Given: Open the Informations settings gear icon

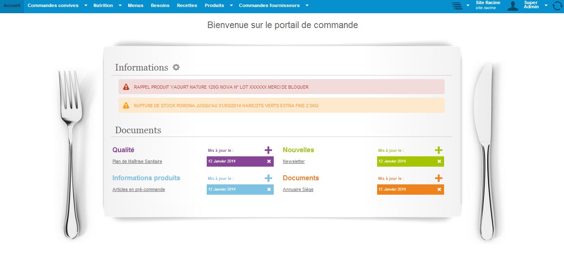Looking at the screenshot, I should (x=176, y=67).
